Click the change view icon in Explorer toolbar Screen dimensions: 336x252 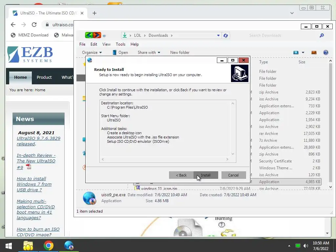296,52
